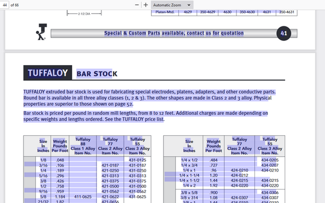Click item number 424-0307

[239, 197]
